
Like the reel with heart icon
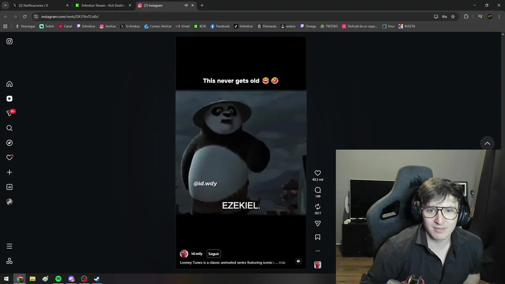(x=318, y=173)
